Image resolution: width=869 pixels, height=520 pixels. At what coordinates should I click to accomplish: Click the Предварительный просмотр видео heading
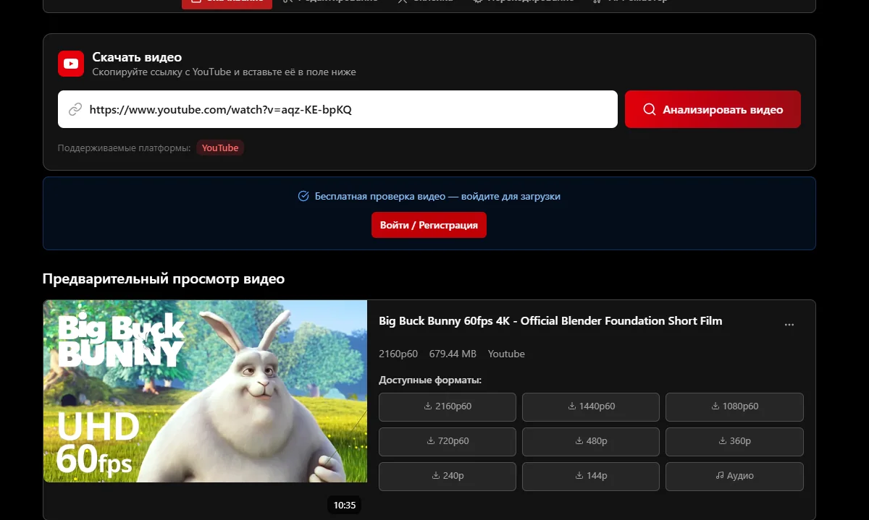(164, 279)
